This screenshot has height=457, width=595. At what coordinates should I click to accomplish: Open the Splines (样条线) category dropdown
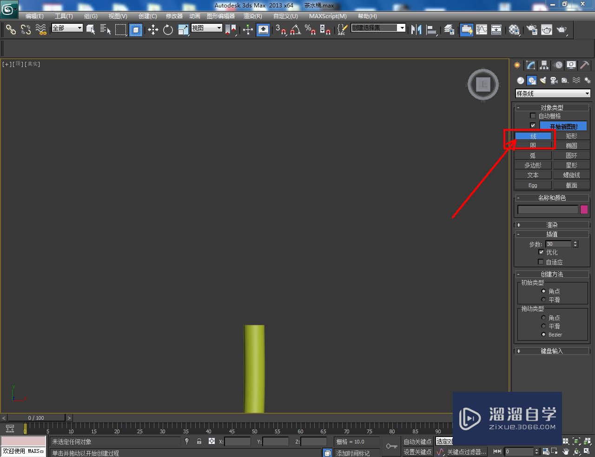pos(553,94)
